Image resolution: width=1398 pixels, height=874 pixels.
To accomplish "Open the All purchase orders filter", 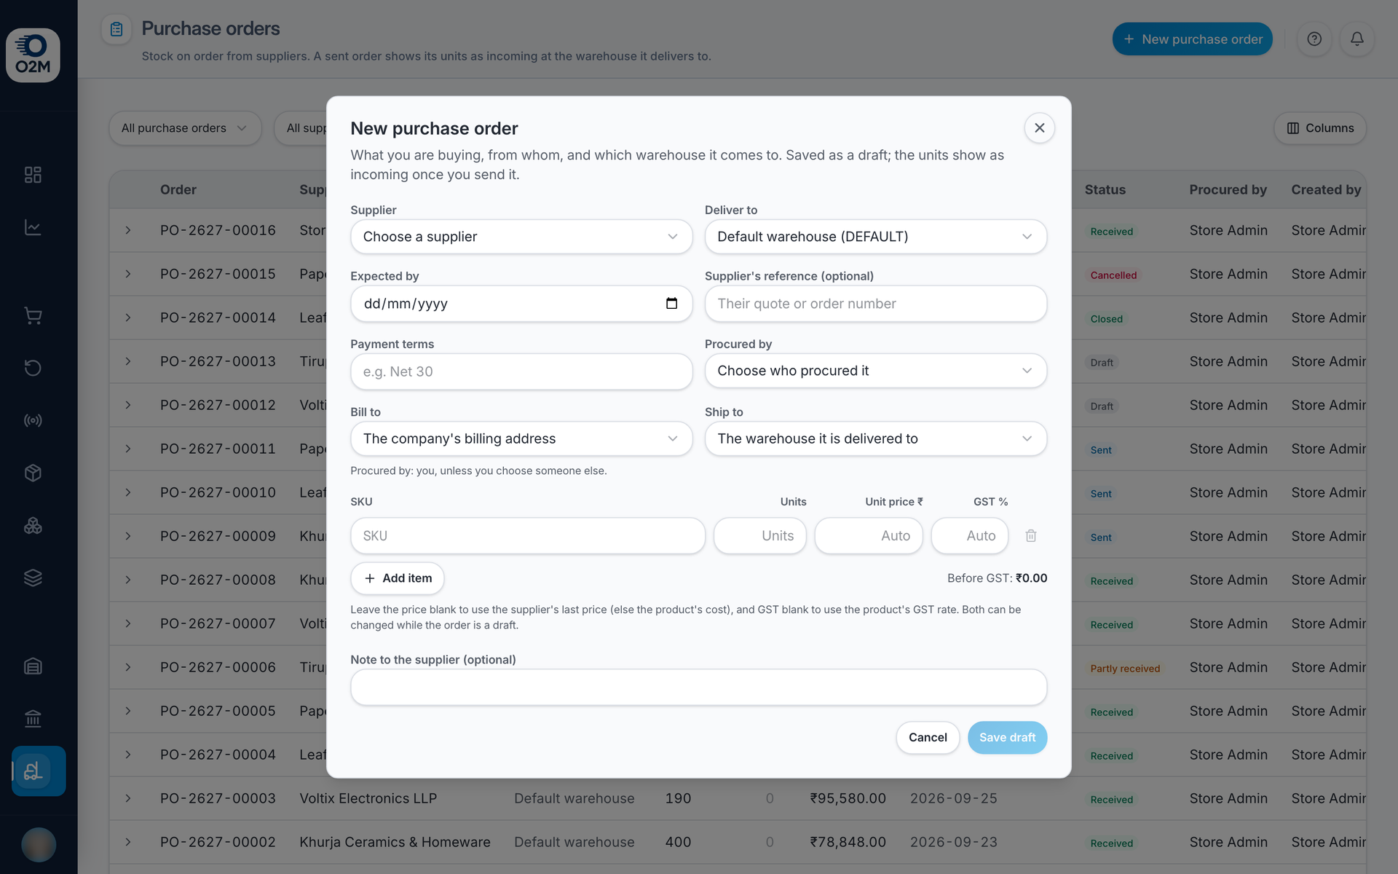I will click(x=185, y=128).
